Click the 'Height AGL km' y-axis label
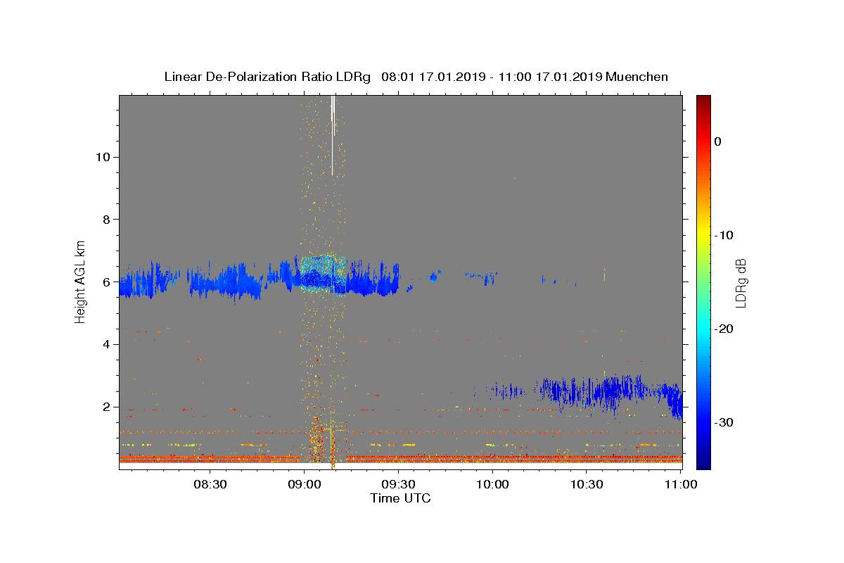Screen dimensions: 844x563 coord(81,281)
